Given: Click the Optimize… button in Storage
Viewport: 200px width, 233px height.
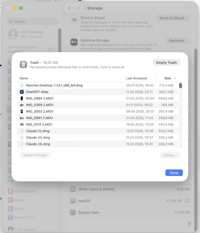Looking at the screenshot, I should click(178, 41).
